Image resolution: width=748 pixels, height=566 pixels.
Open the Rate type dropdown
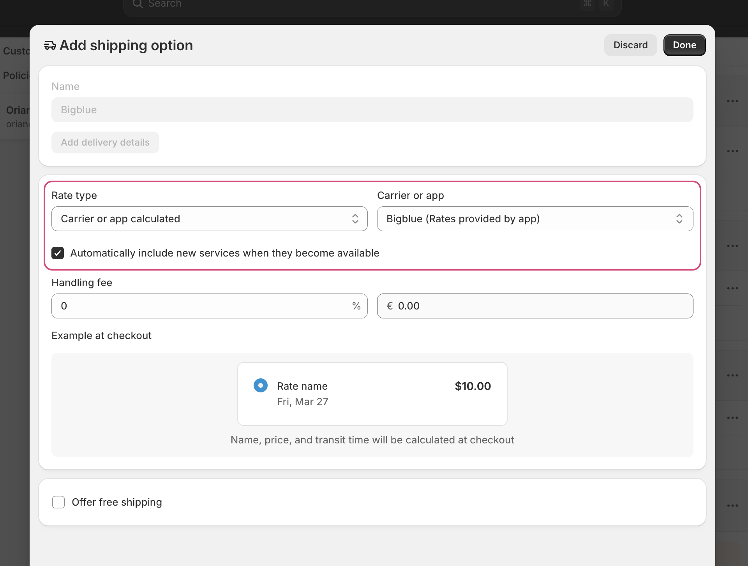(x=203, y=219)
